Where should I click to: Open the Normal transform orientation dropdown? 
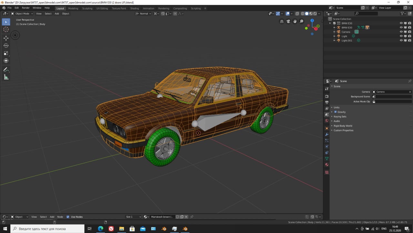(x=143, y=14)
